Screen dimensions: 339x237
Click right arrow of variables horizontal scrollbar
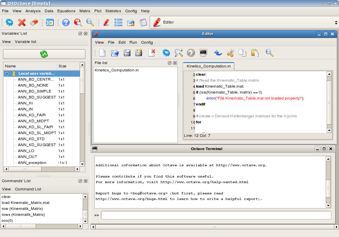point(77,169)
